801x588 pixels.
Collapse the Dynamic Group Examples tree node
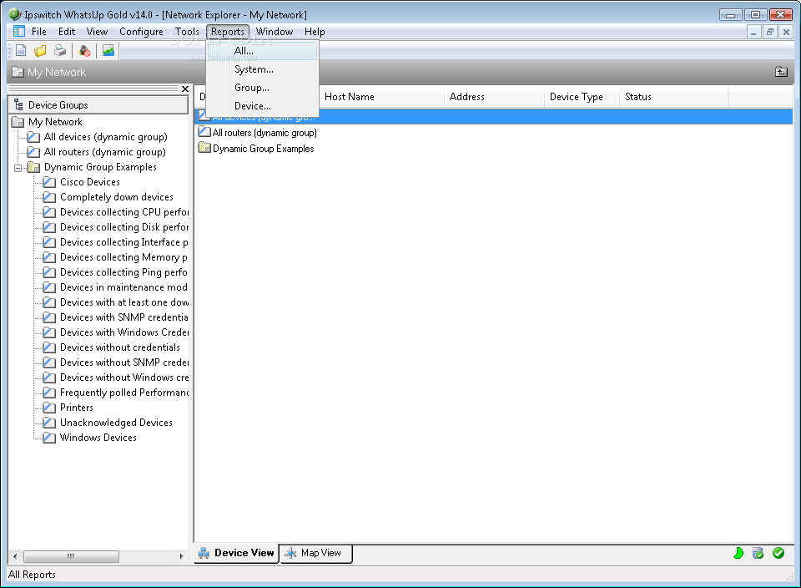18,168
